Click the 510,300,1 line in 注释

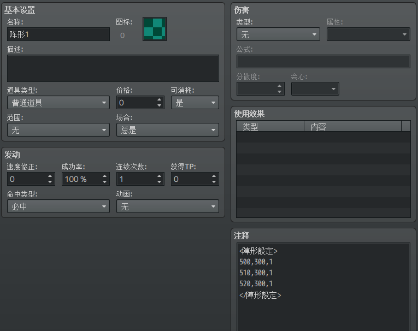(256, 273)
